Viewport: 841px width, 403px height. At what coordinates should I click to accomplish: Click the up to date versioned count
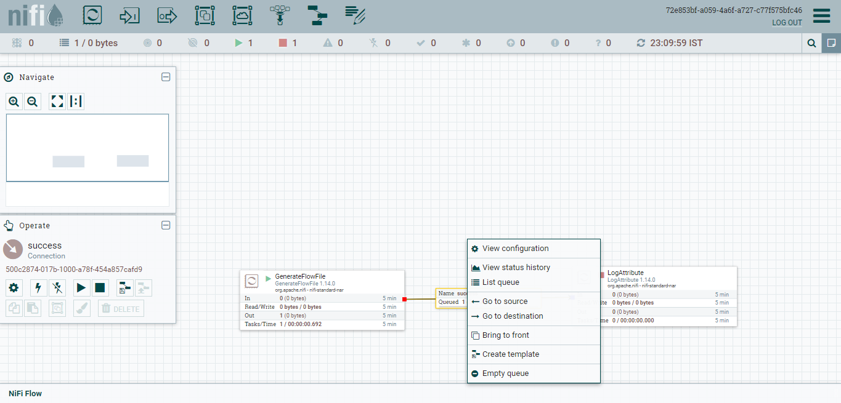426,43
